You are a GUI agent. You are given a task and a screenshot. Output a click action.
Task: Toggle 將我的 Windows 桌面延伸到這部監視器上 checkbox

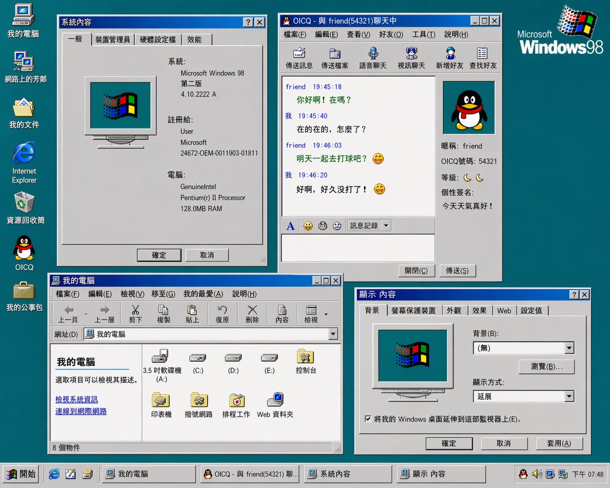click(x=368, y=419)
